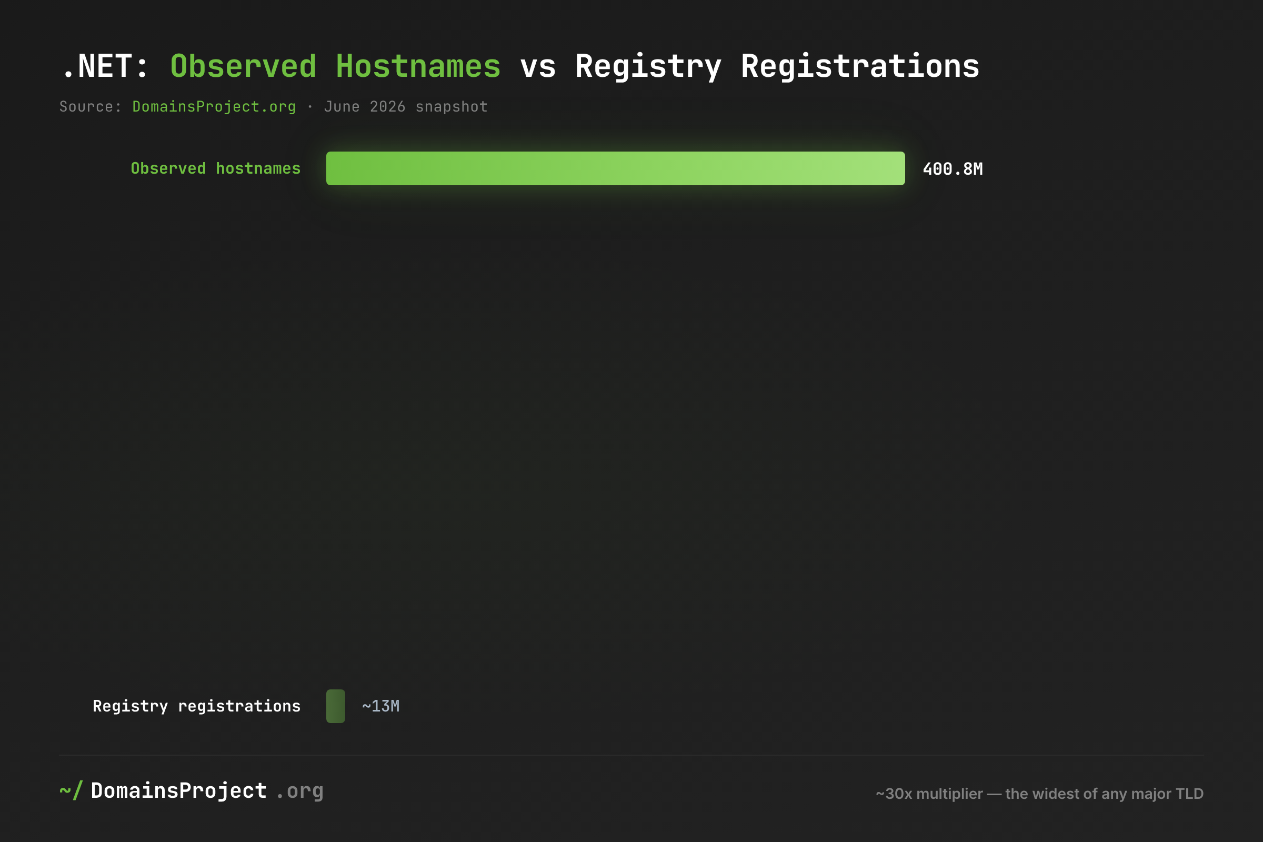The image size is (1263, 842).
Task: Click the vs word in the title
Action: [538, 69]
